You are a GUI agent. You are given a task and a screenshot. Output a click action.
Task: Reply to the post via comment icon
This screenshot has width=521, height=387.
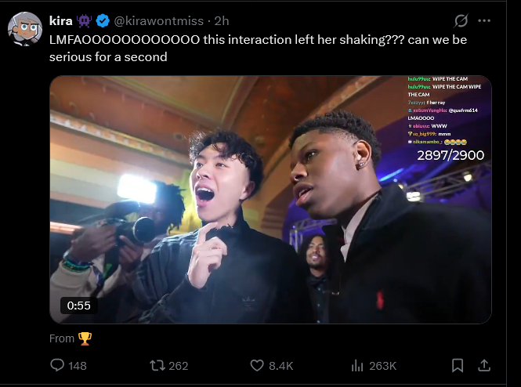pyautogui.click(x=57, y=365)
